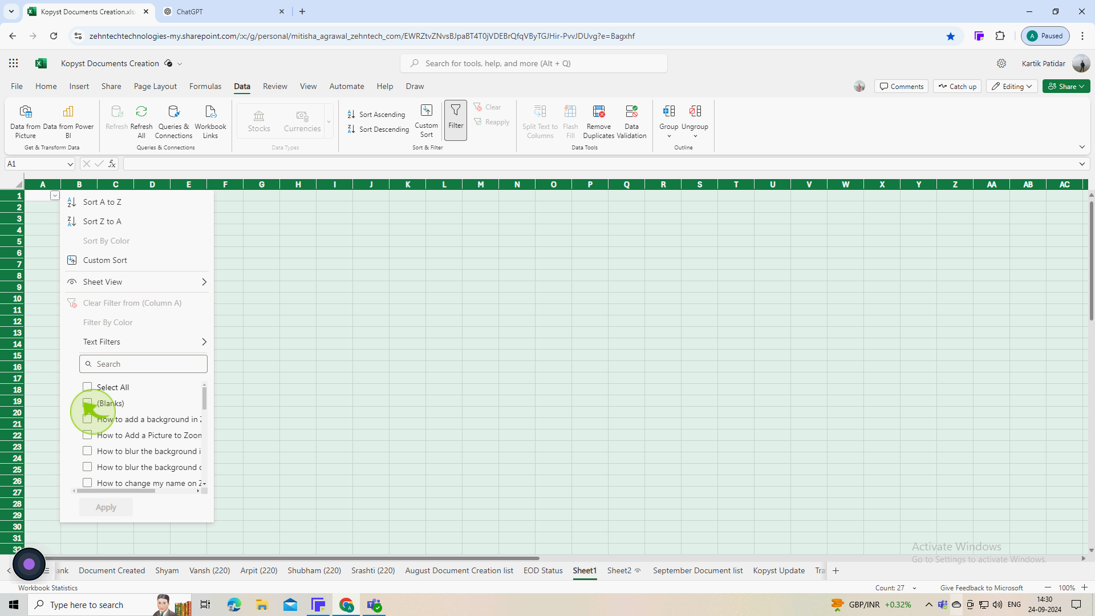Click filter list horizontal scrollbar
Viewport: 1095px width, 616px height.
116,491
